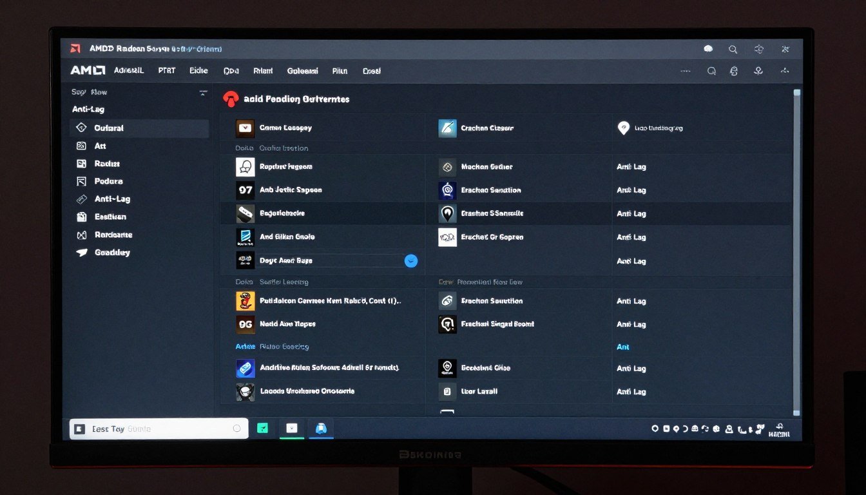The image size is (866, 495).
Task: Click the 9G game icon
Action: pos(245,324)
